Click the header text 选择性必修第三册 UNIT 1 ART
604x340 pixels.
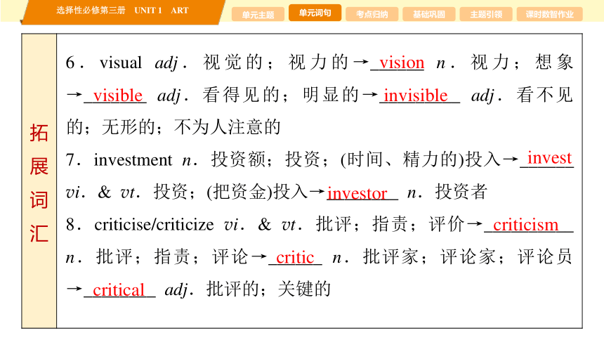[122, 11]
